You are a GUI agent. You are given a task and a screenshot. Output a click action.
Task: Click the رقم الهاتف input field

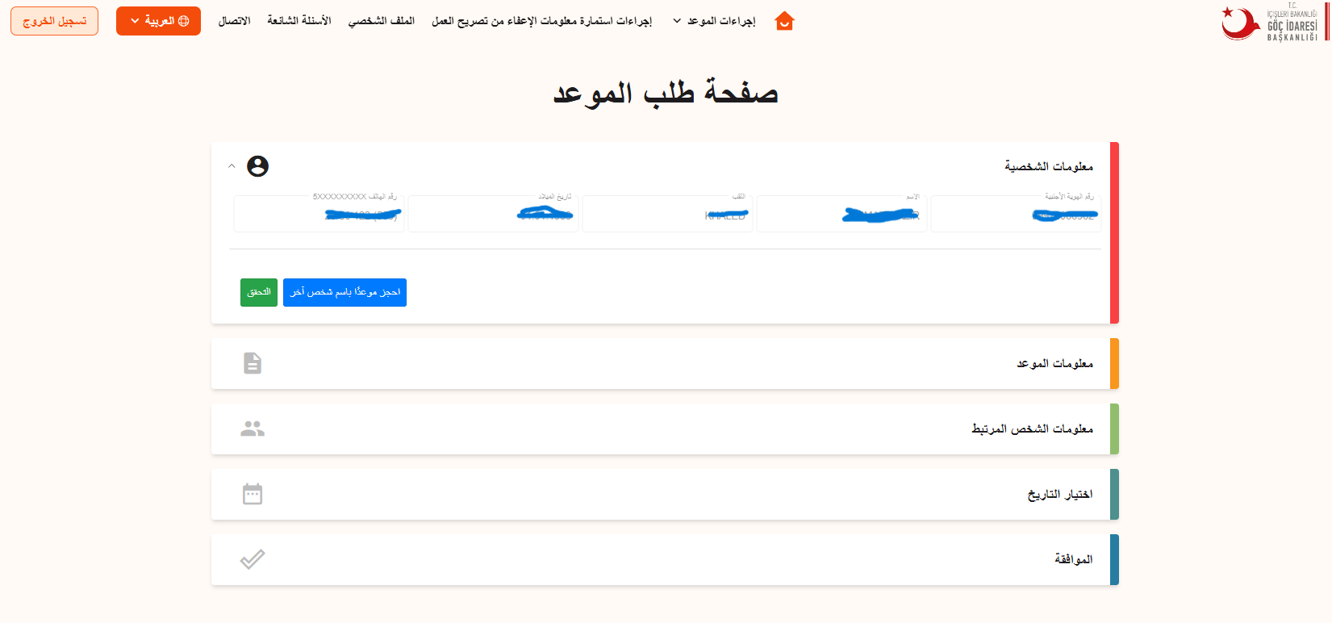[x=319, y=214]
